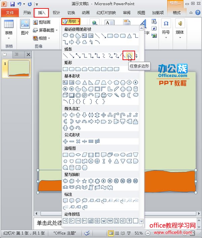Pick the smiley face basic shape
202x238 pixels.
(x=104, y=95)
